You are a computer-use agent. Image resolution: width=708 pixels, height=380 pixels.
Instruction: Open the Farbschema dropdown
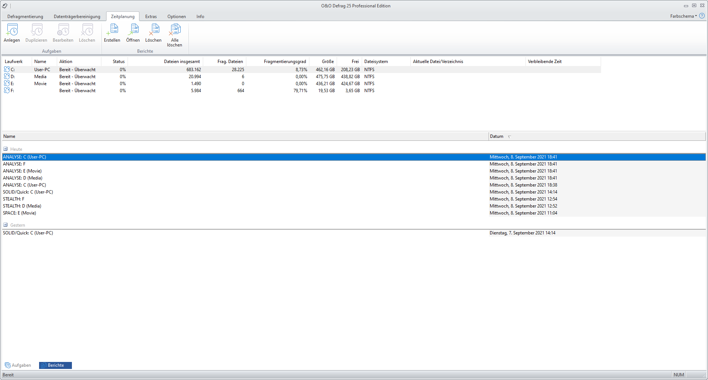click(x=683, y=16)
